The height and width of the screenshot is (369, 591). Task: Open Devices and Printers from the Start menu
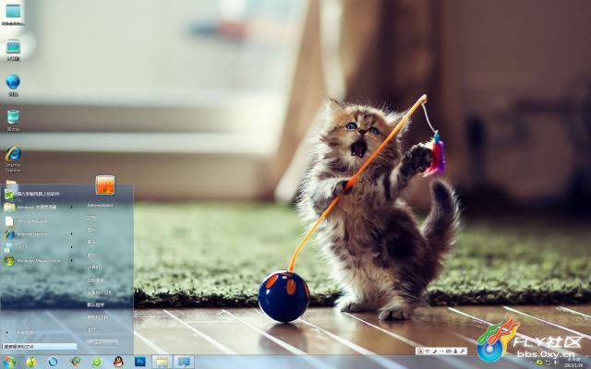(100, 292)
